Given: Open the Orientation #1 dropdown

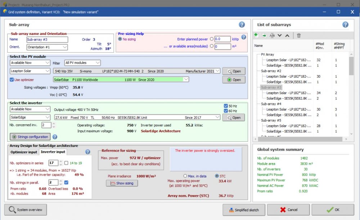Looking at the screenshot, I should click(x=47, y=47).
